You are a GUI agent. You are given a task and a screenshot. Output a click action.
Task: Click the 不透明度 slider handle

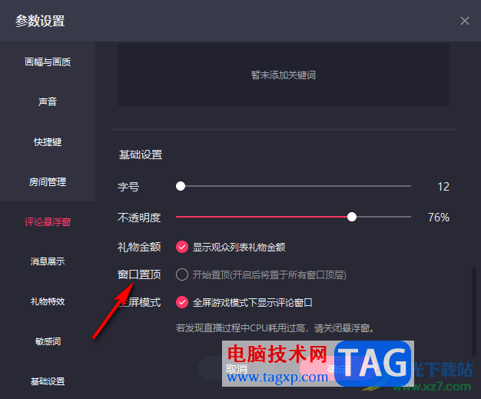coord(352,217)
